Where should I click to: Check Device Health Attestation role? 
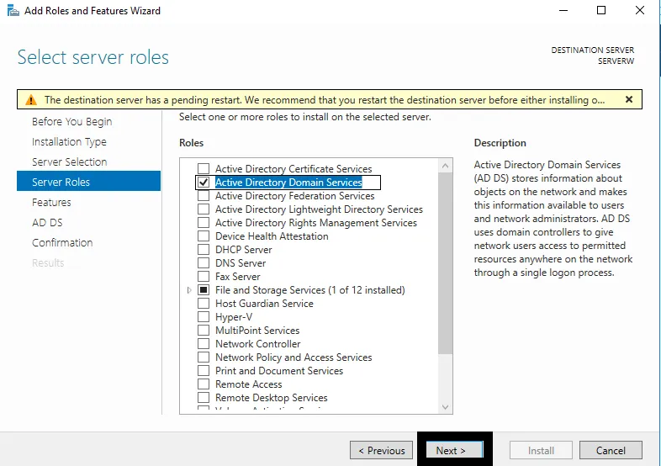point(204,236)
